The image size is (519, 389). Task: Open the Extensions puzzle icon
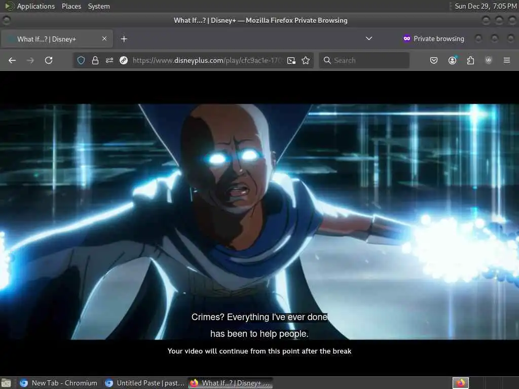tap(470, 61)
